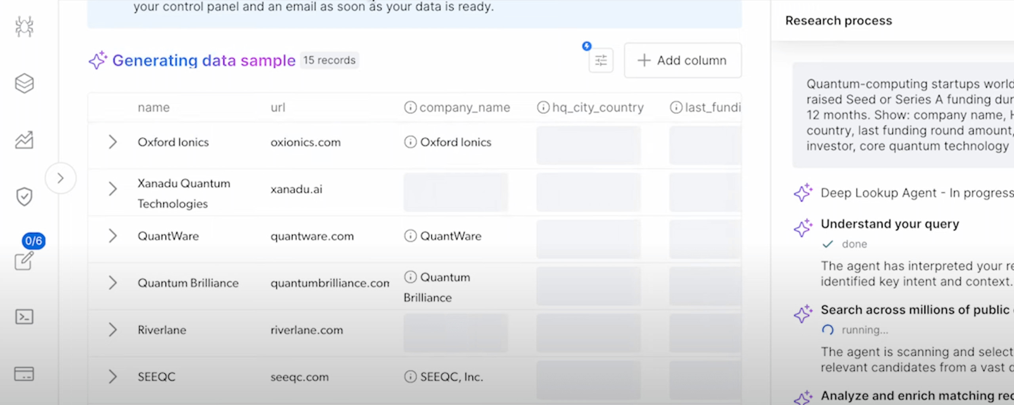Click the Deep Lookup Agent sparkle icon
This screenshot has width=1014, height=405.
pyautogui.click(x=803, y=193)
